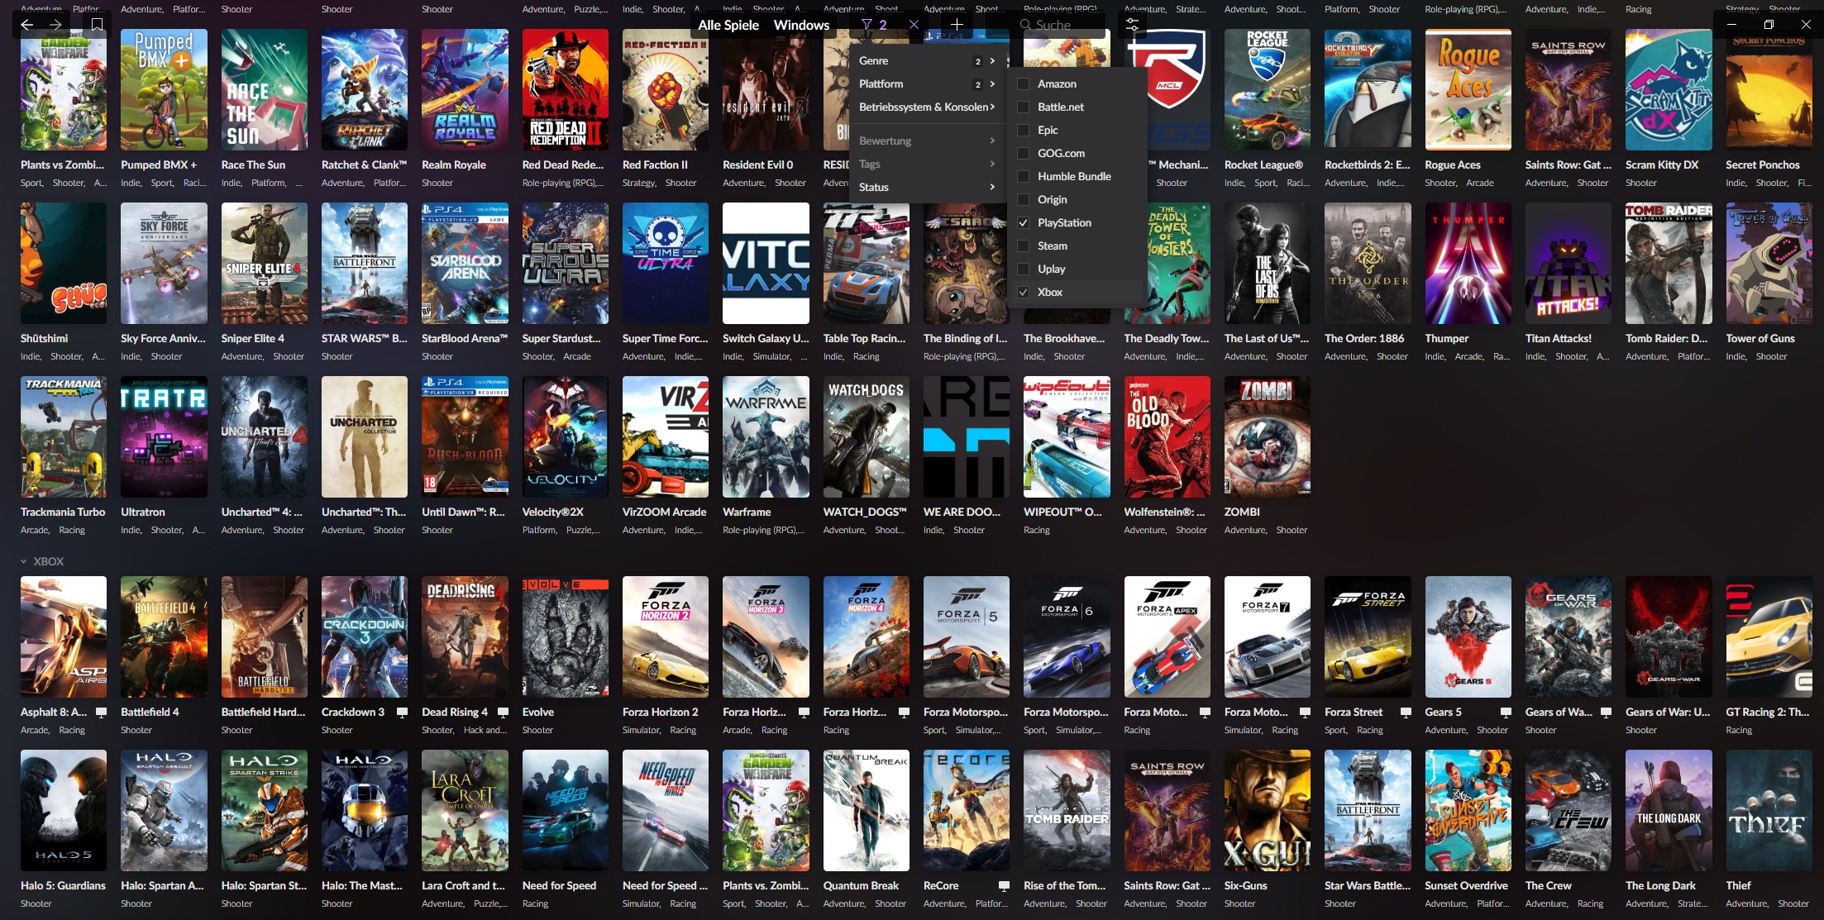The image size is (1824, 920).
Task: Click the forward navigation arrow
Action: pos(55,25)
